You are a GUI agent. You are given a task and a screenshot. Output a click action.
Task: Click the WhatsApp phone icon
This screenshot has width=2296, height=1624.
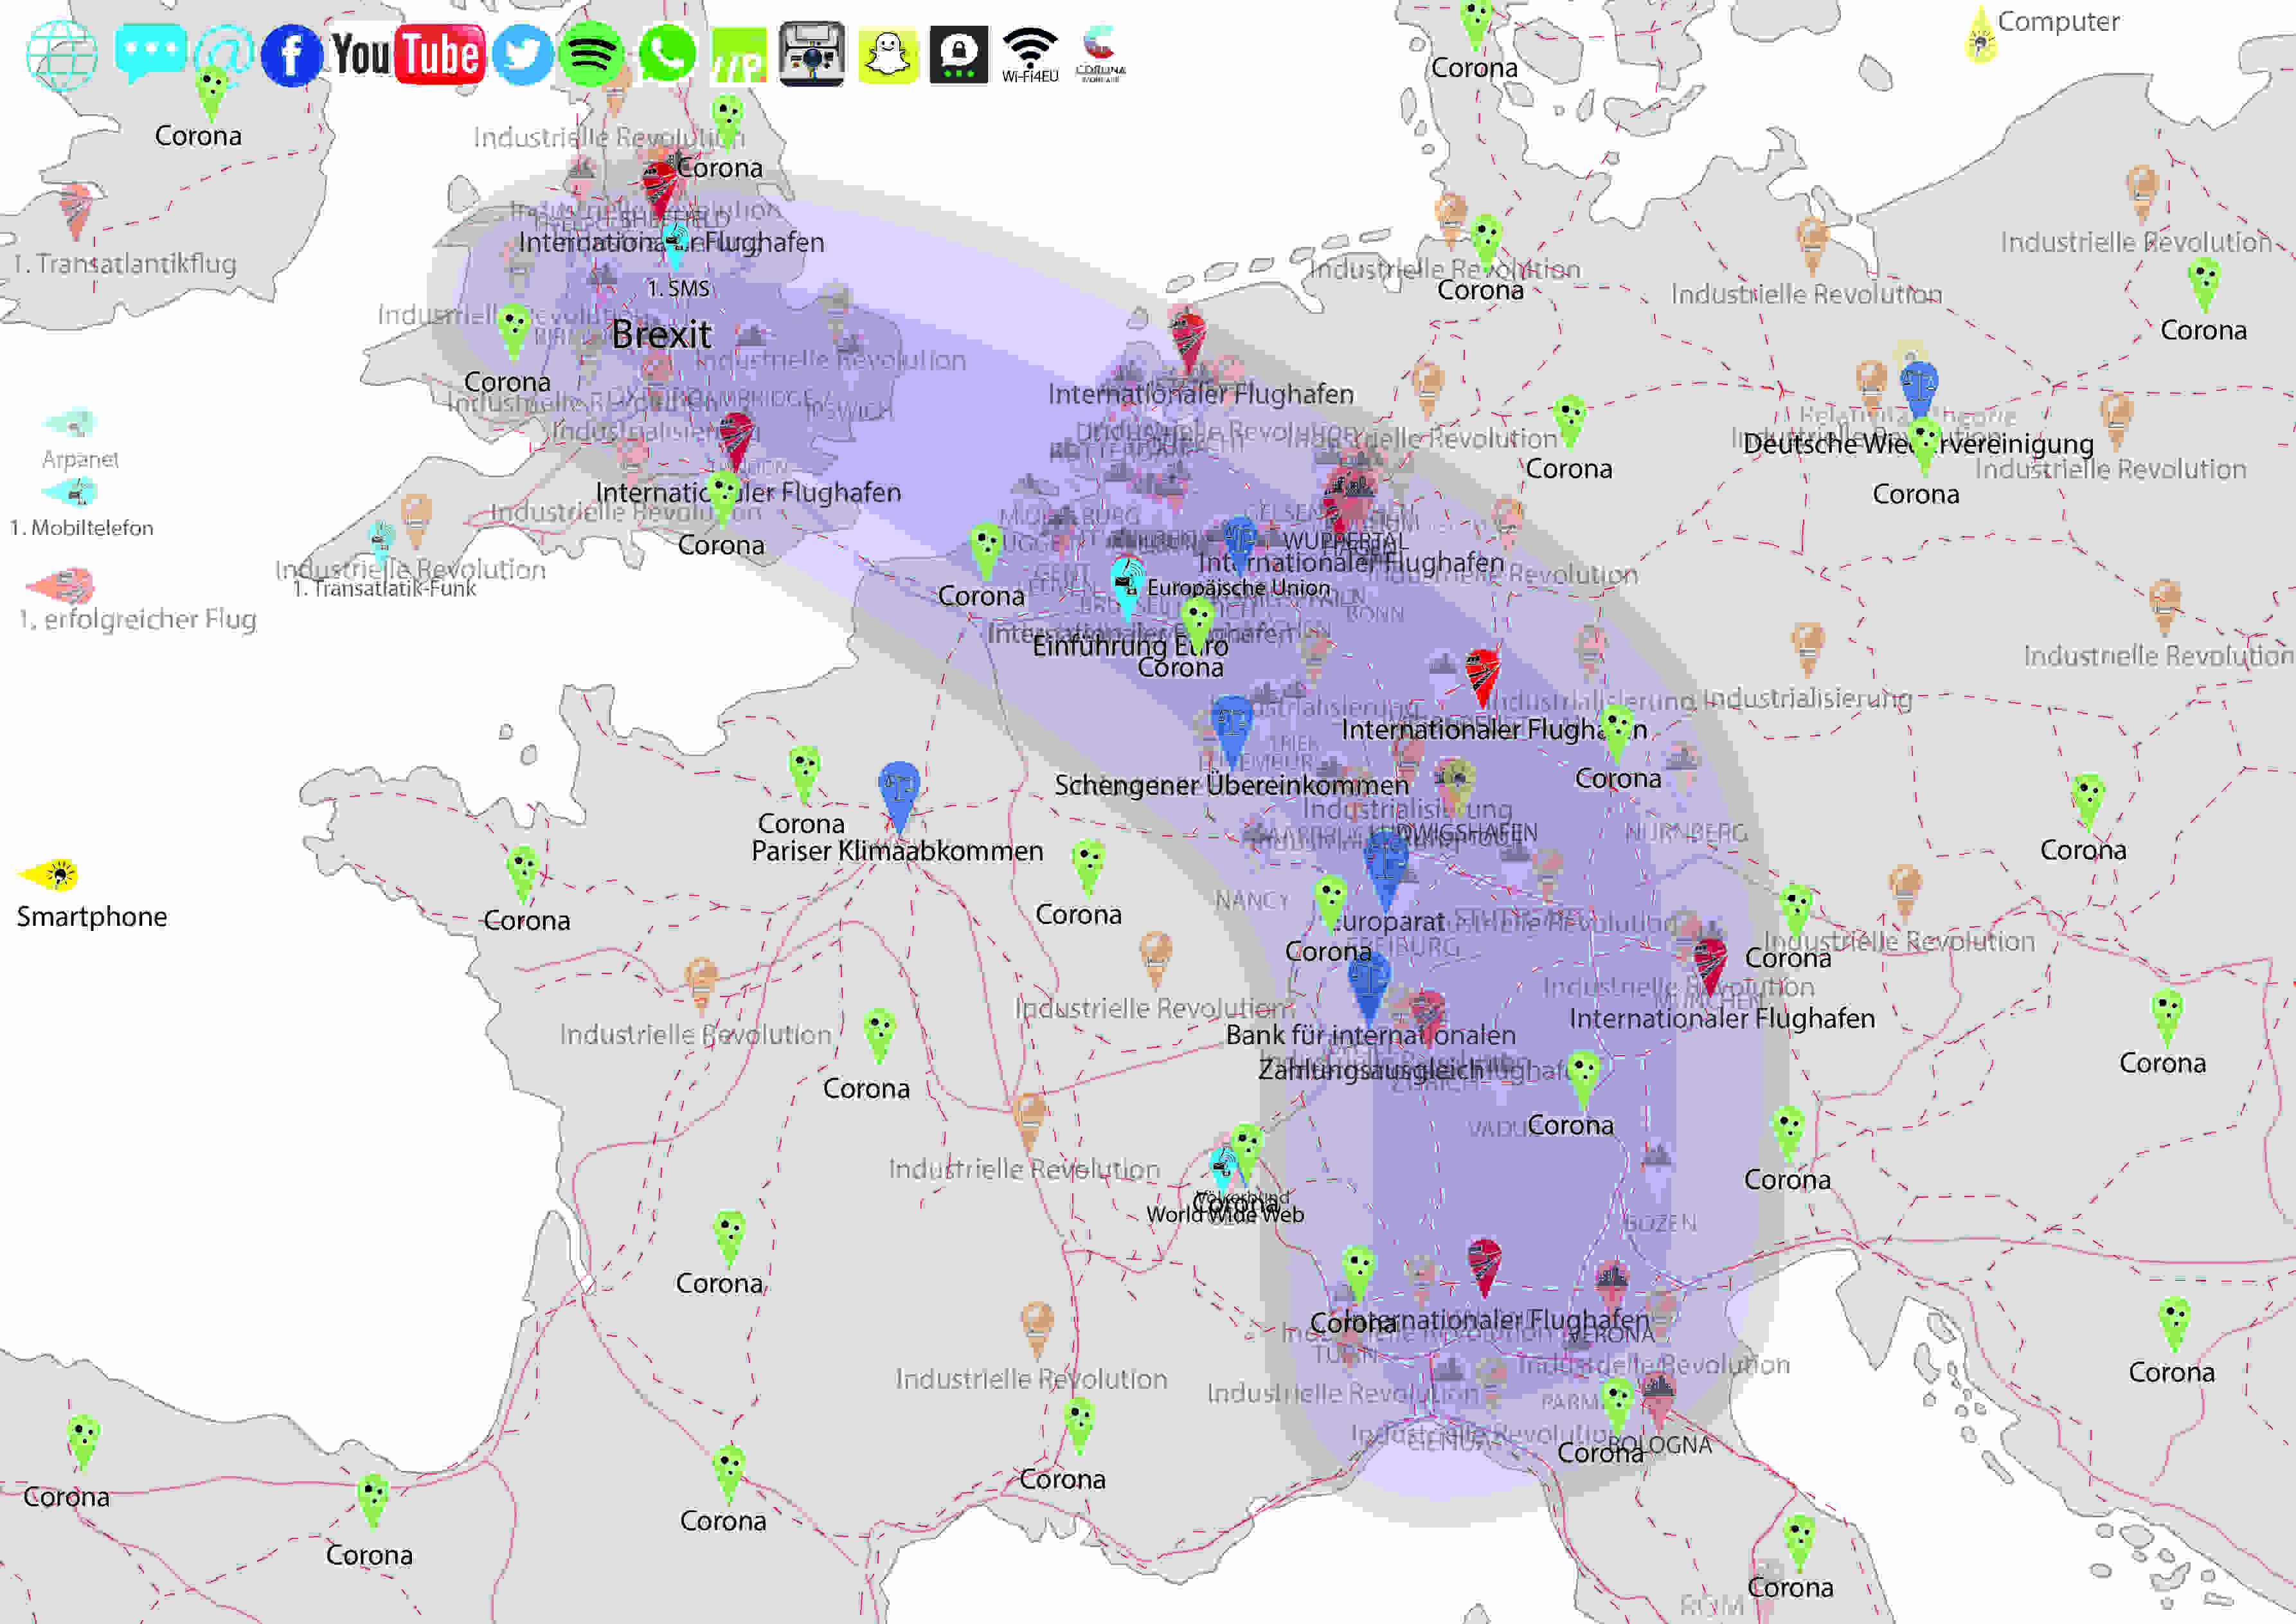tap(667, 53)
